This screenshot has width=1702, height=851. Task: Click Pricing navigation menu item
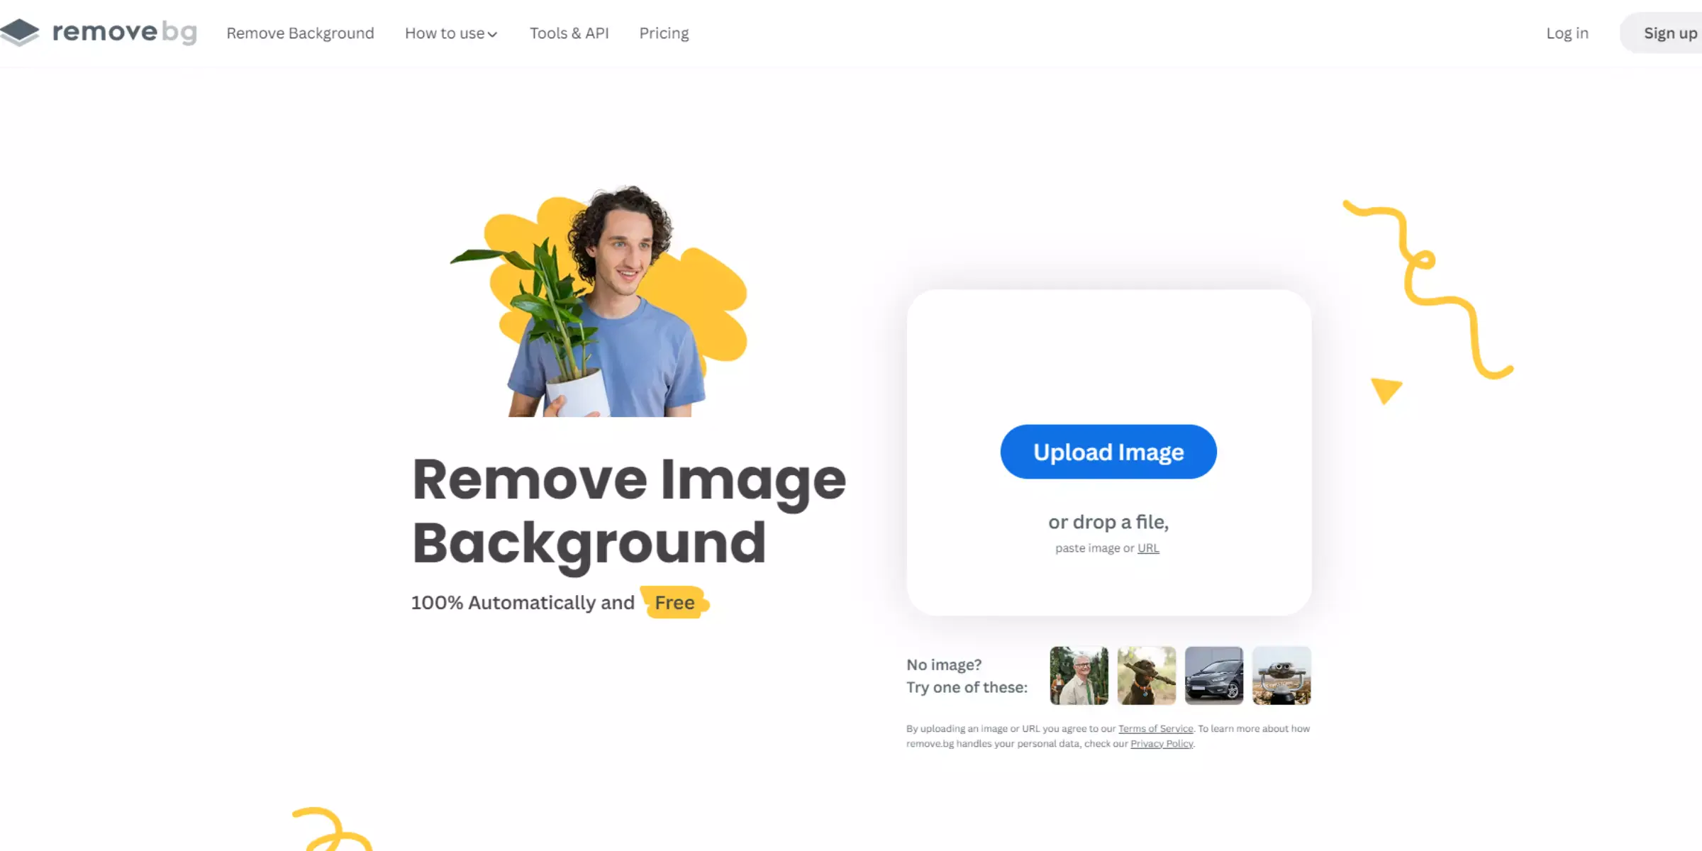[663, 33]
